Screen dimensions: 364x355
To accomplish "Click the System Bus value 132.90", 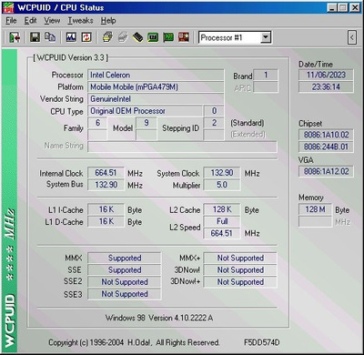I will [x=106, y=185].
